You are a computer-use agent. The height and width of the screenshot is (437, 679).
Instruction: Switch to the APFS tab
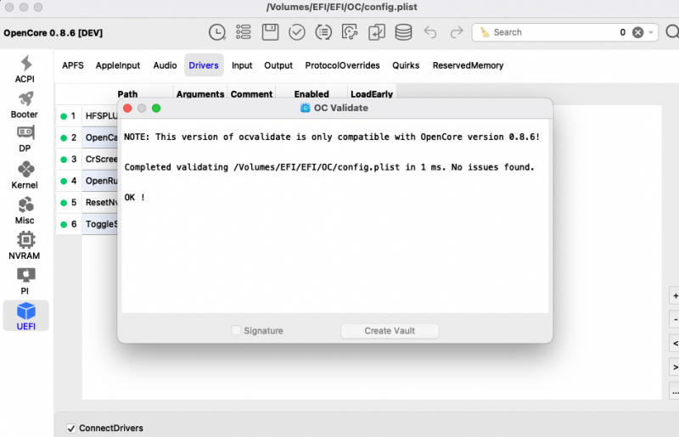tap(73, 65)
